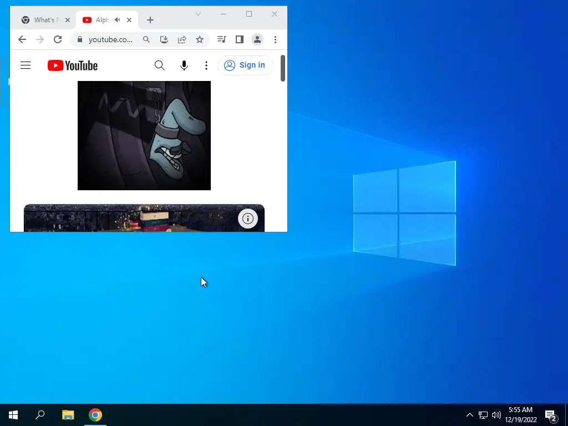568x426 pixels.
Task: Click the books banner image
Action: click(x=144, y=218)
